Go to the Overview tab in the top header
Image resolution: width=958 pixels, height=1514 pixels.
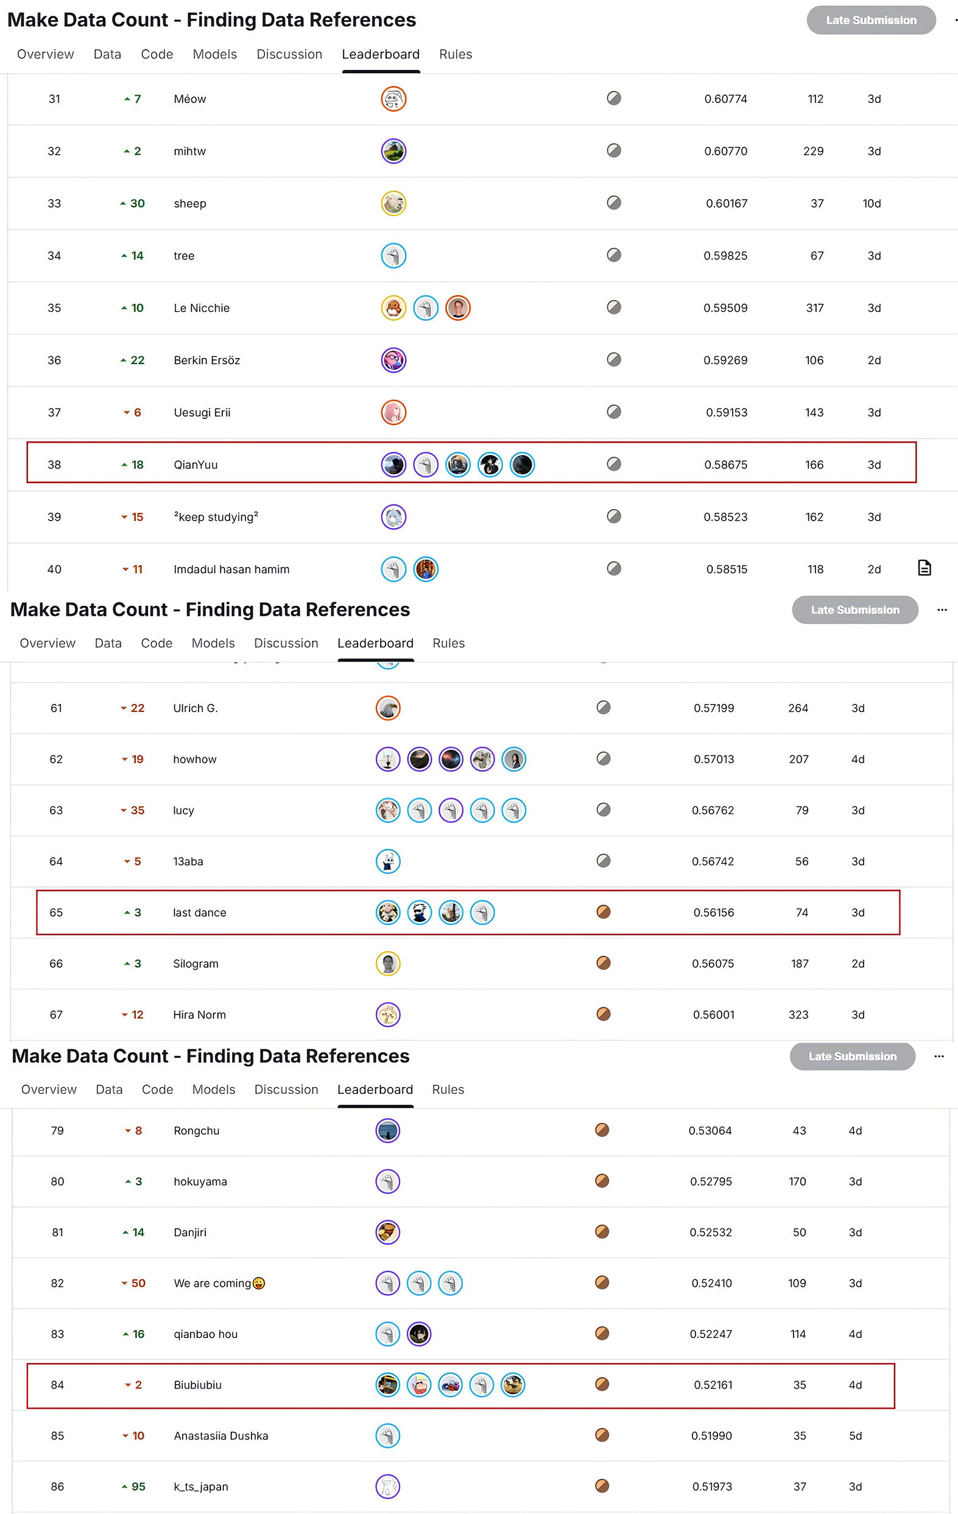45,54
